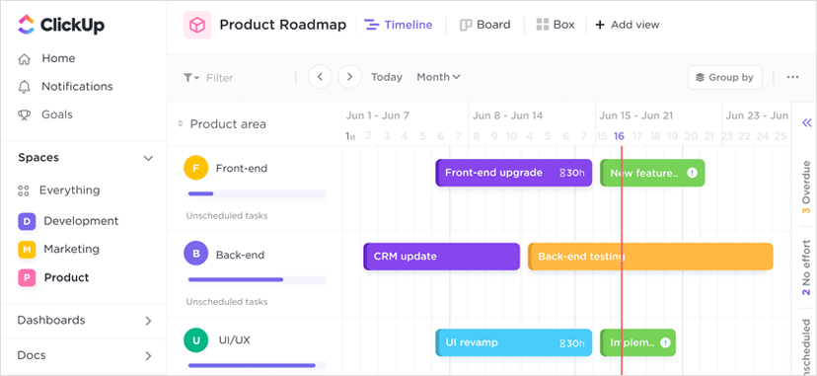817x376 pixels.
Task: Click the Everything grid icon
Action: [23, 190]
